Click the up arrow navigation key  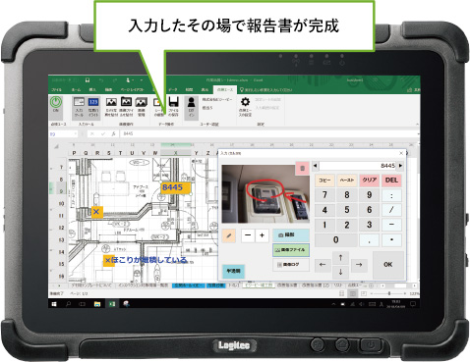coord(340,258)
